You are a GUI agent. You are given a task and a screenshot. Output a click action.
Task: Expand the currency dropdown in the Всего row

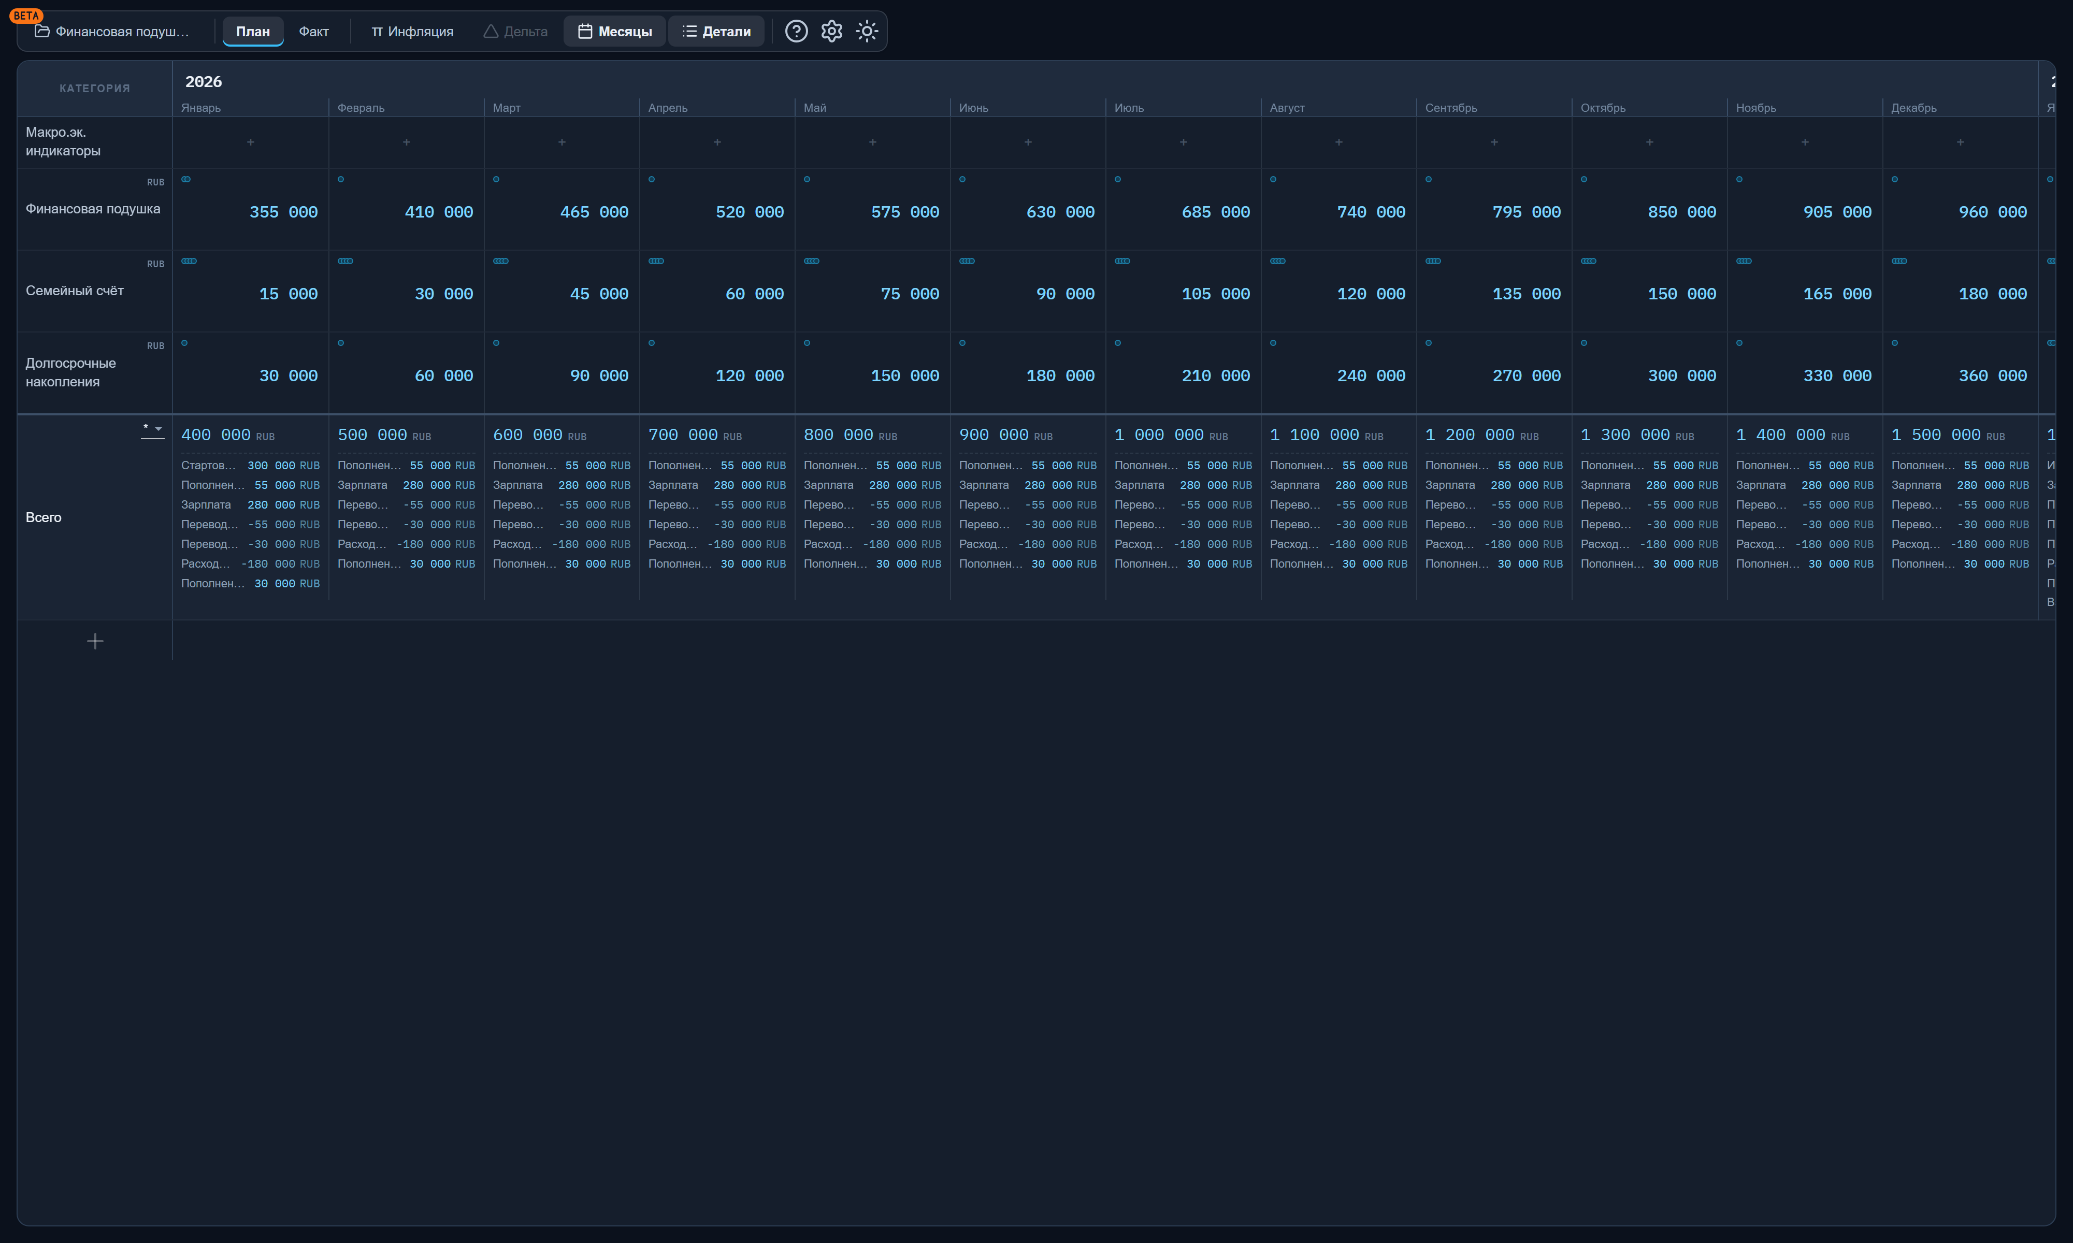point(152,429)
